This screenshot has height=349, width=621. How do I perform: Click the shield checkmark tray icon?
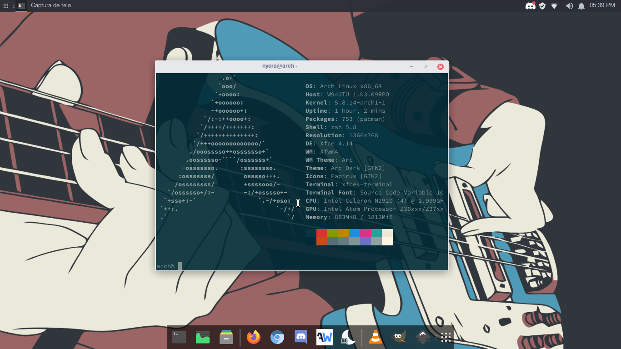[542, 6]
